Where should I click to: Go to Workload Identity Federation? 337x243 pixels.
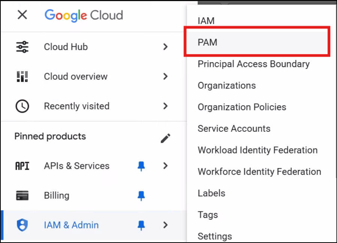(x=258, y=150)
